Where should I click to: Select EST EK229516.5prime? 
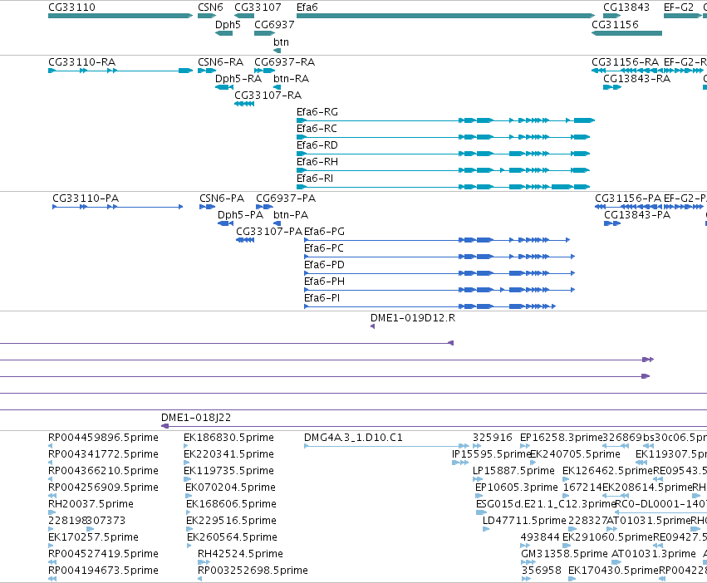[231, 521]
